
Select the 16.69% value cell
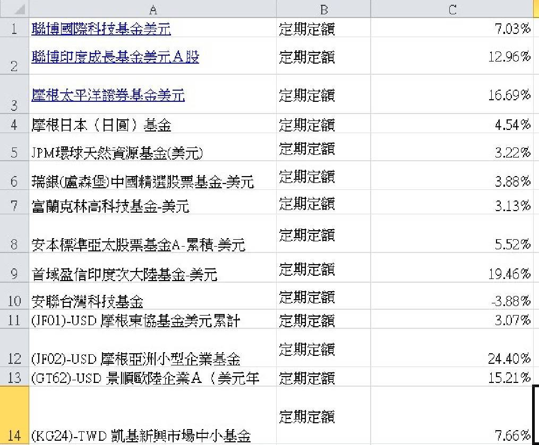[452, 94]
